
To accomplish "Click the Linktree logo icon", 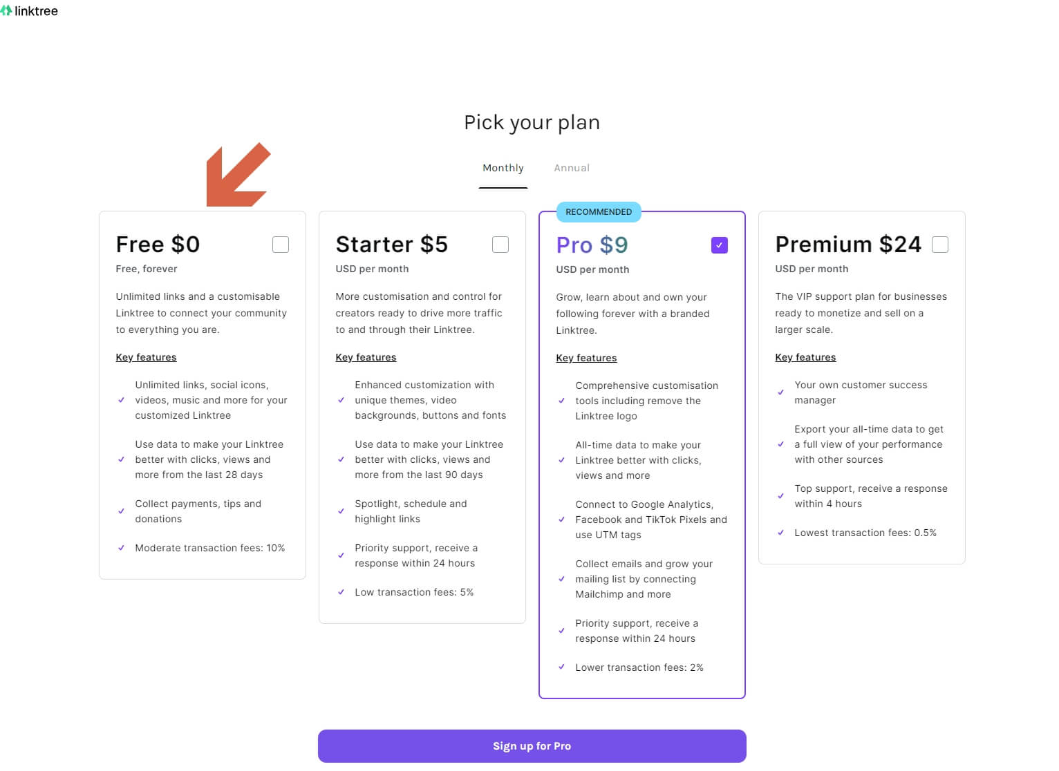I will coord(7,10).
